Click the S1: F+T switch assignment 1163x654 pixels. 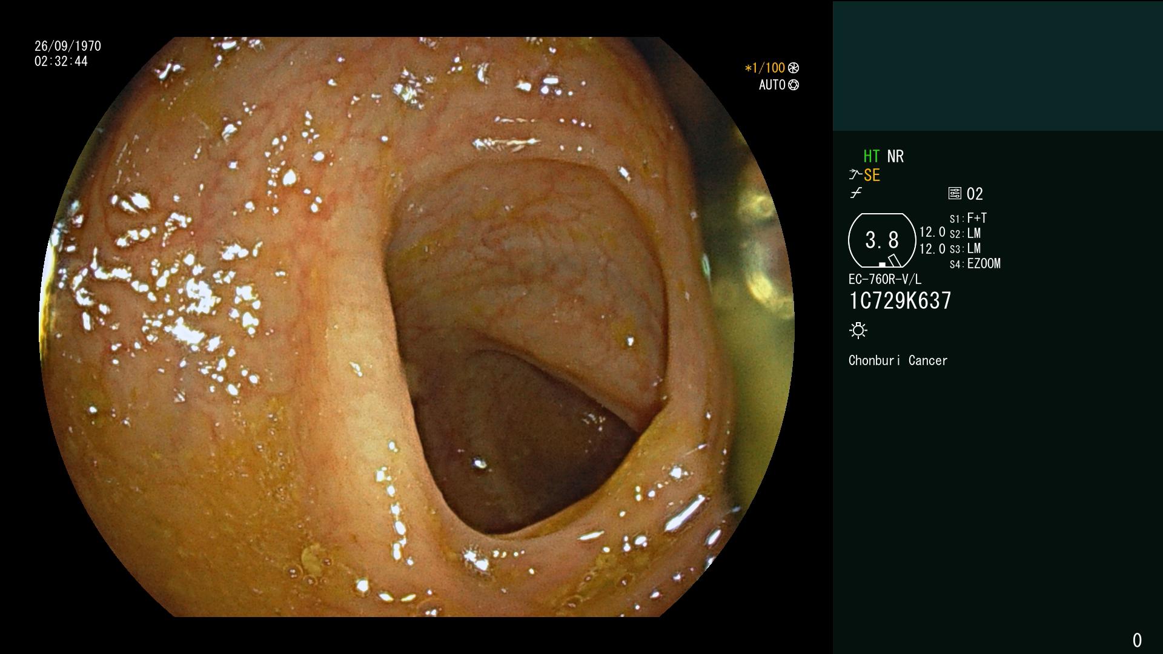pyautogui.click(x=968, y=218)
